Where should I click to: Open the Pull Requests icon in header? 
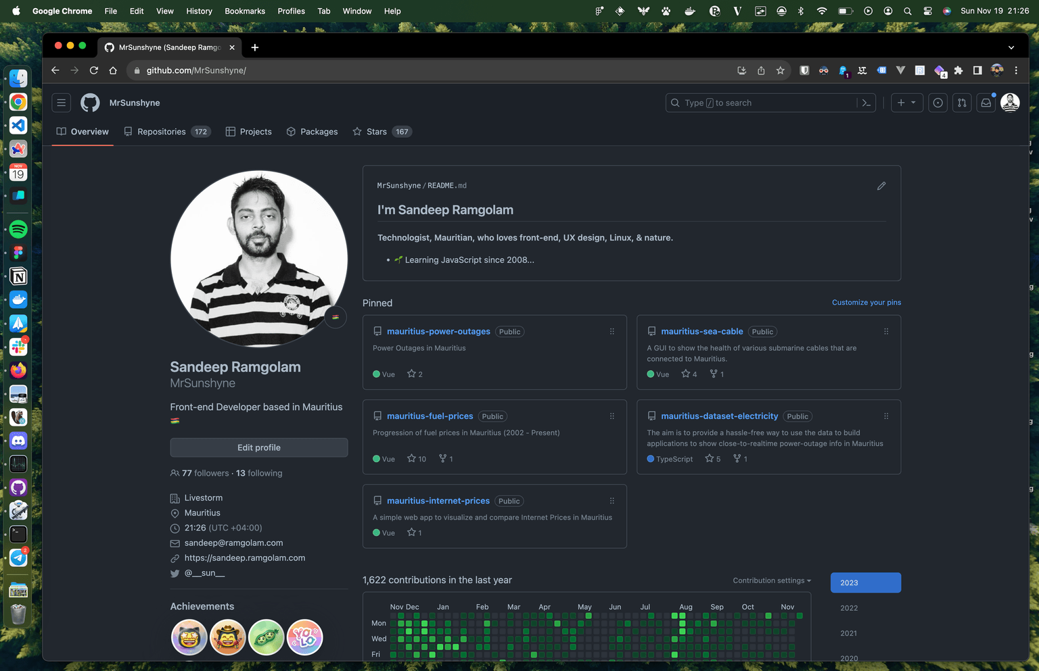[962, 103]
